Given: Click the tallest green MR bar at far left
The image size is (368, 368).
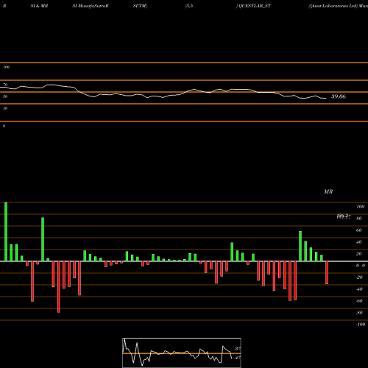Looking at the screenshot, I should click(6, 232).
